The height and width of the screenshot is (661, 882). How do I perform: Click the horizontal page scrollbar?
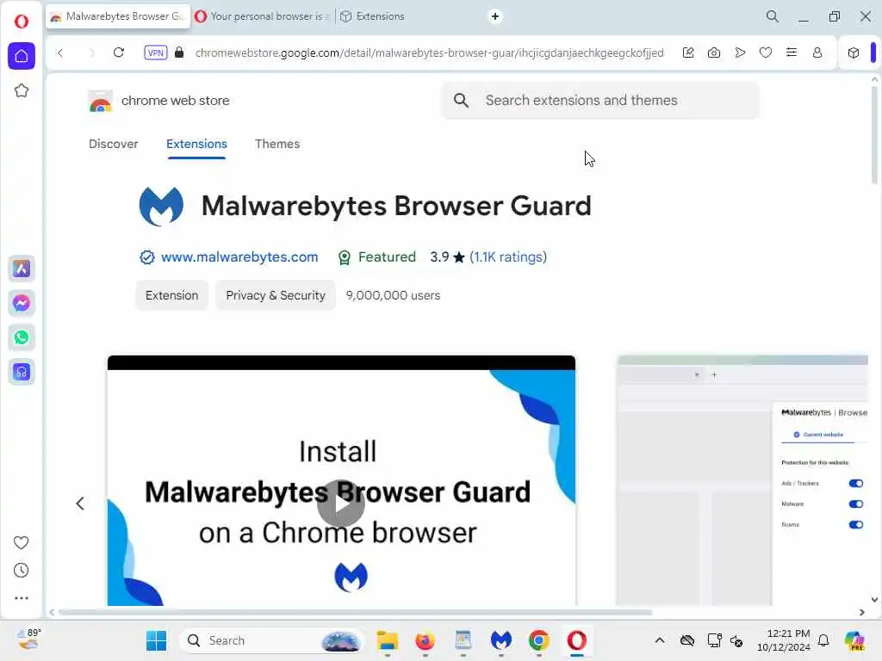[x=356, y=612]
